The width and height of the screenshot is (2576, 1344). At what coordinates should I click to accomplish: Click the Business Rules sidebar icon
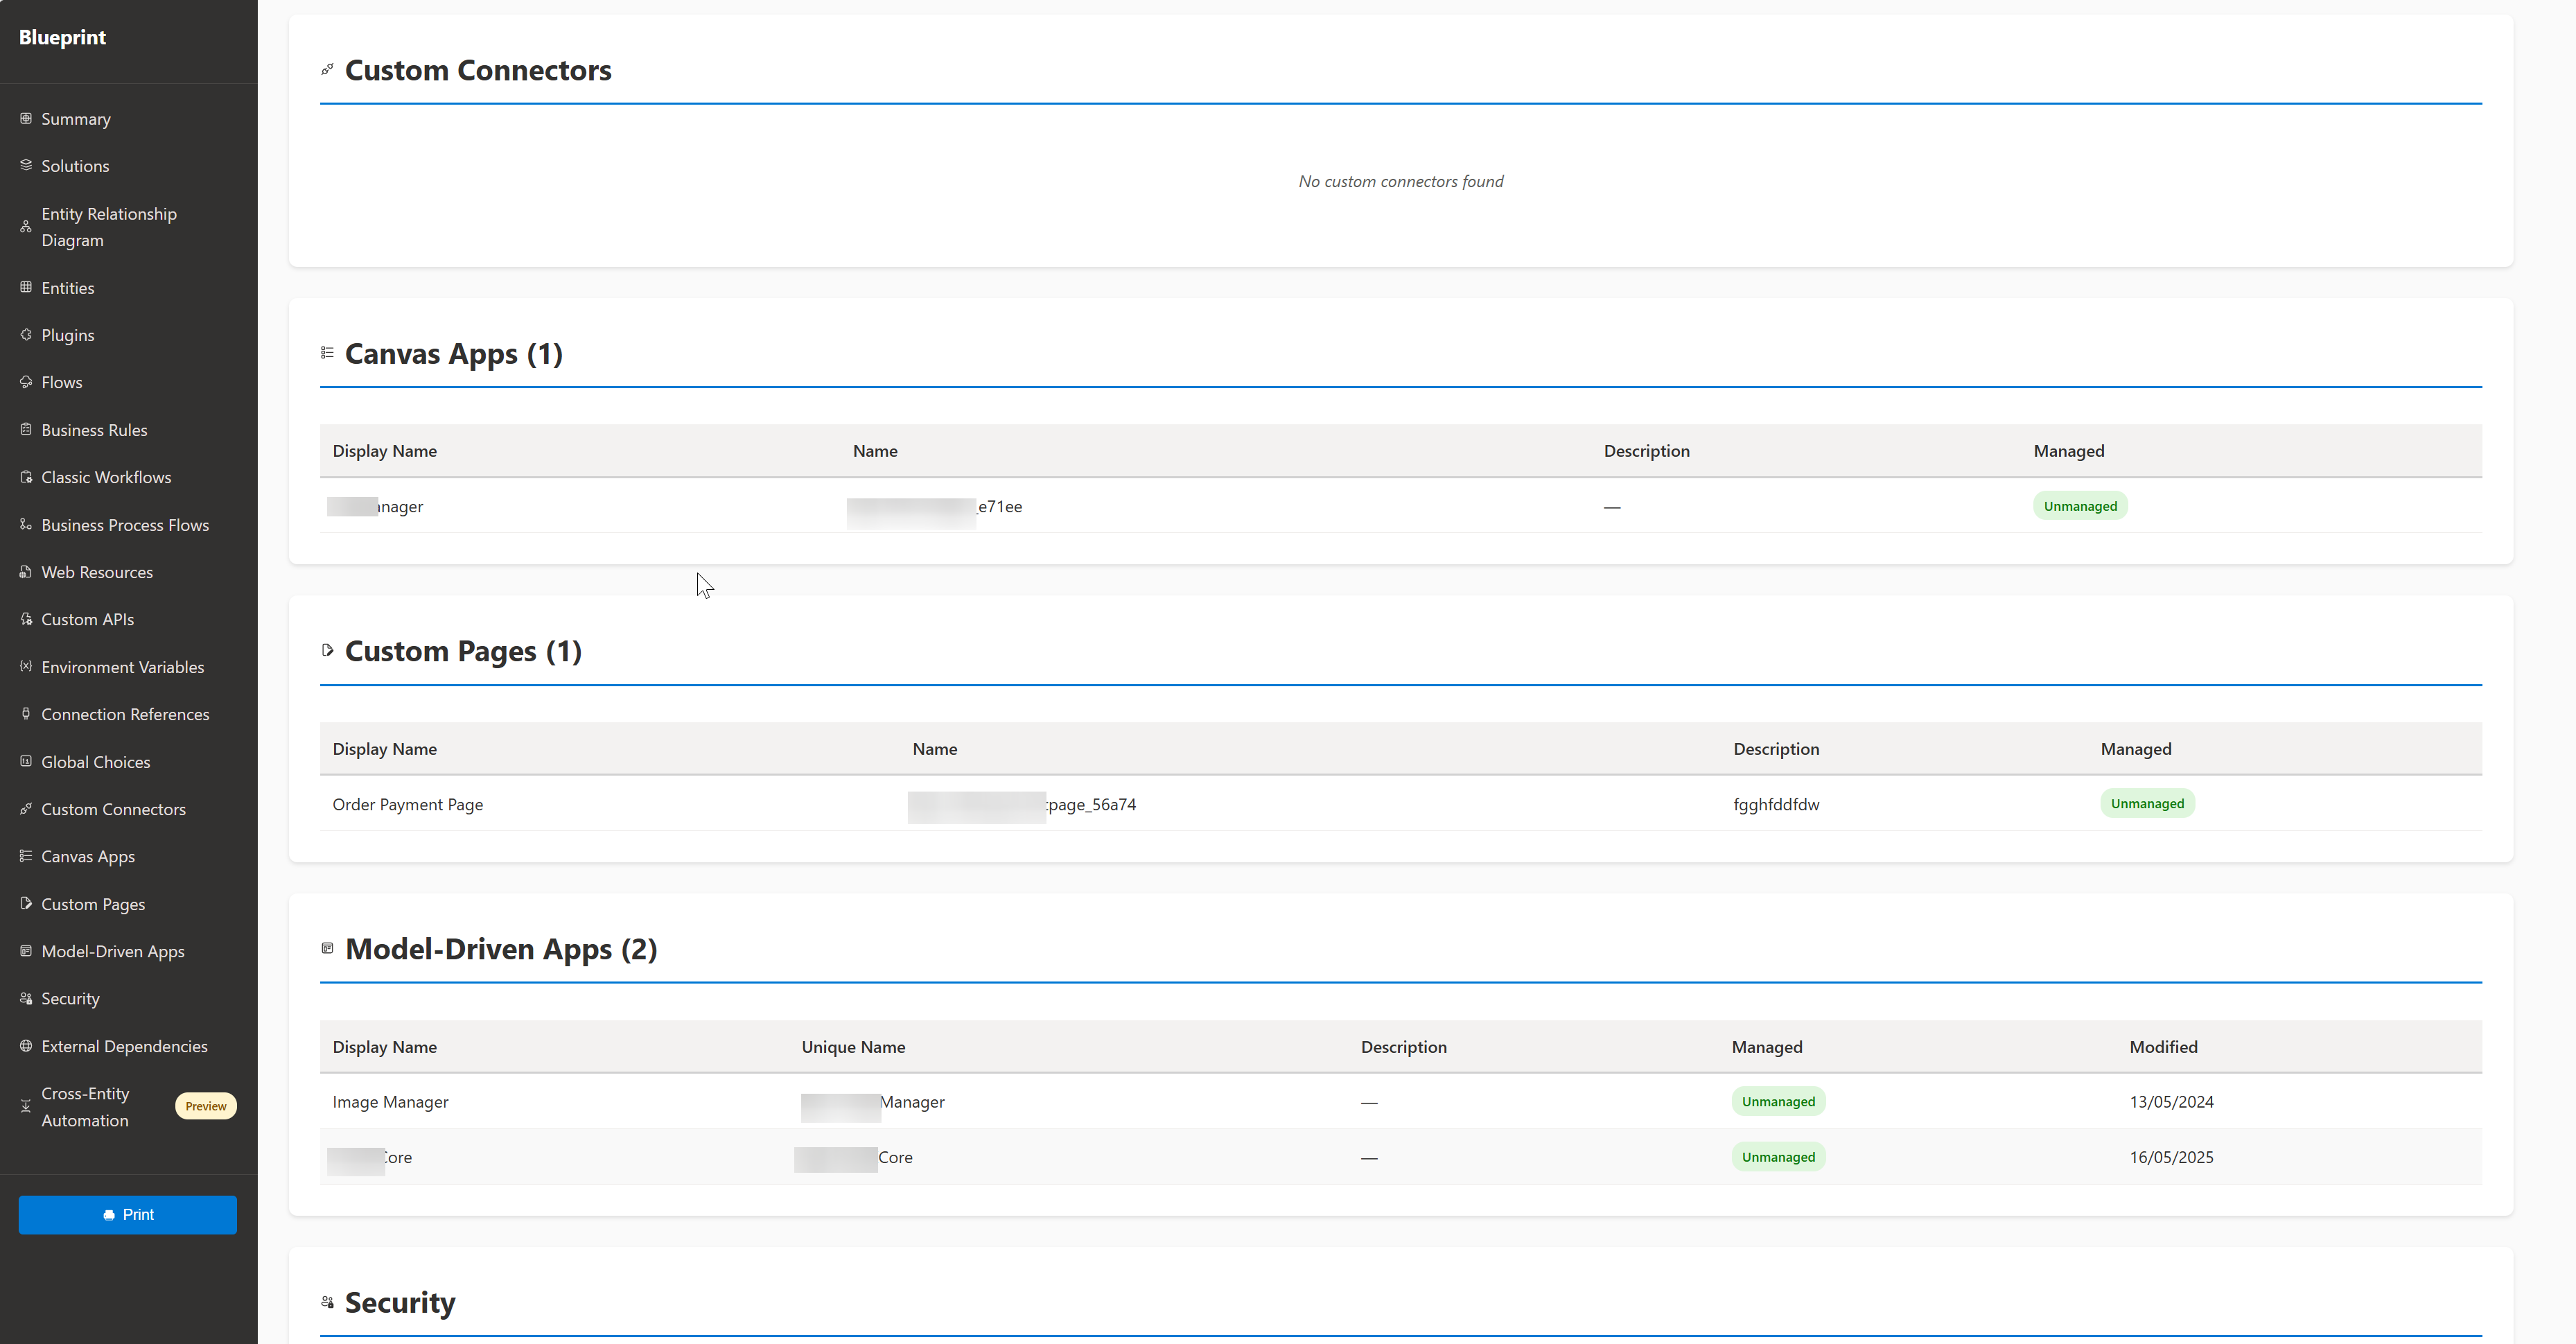(26, 429)
